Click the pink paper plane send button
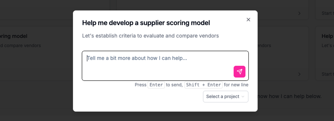 pos(239,72)
